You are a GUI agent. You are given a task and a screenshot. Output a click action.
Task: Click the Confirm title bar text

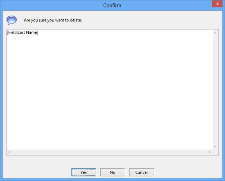coord(112,5)
